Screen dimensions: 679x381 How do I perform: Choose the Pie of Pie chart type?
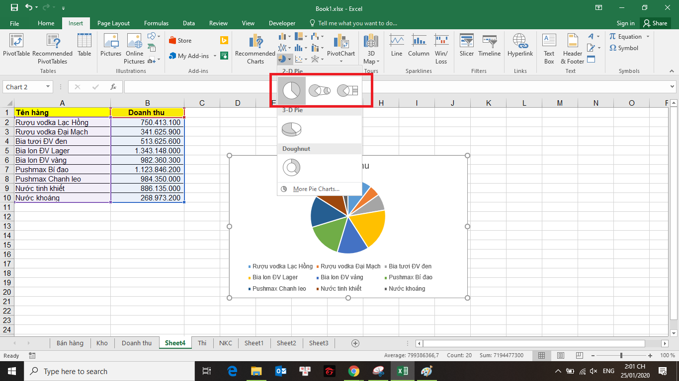tap(319, 91)
